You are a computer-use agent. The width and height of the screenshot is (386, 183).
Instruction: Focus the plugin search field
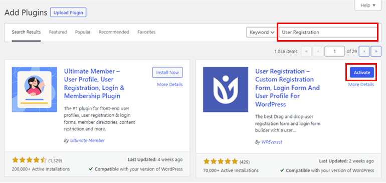(328, 32)
